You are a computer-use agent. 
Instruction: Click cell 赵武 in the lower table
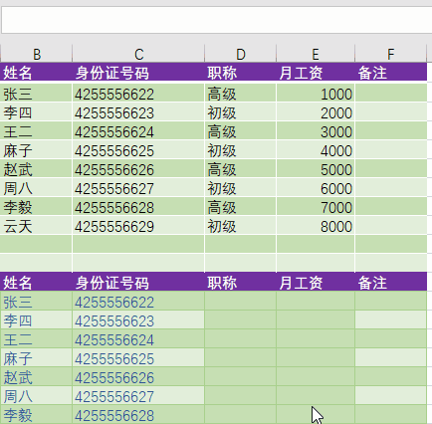click(36, 376)
